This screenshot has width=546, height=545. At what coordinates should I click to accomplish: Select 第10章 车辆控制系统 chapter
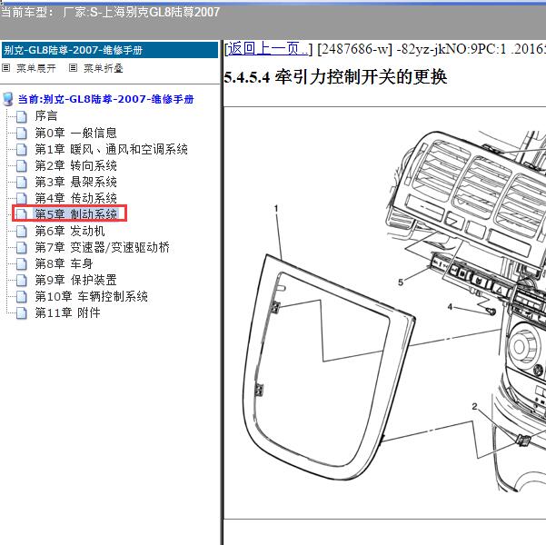tap(91, 296)
